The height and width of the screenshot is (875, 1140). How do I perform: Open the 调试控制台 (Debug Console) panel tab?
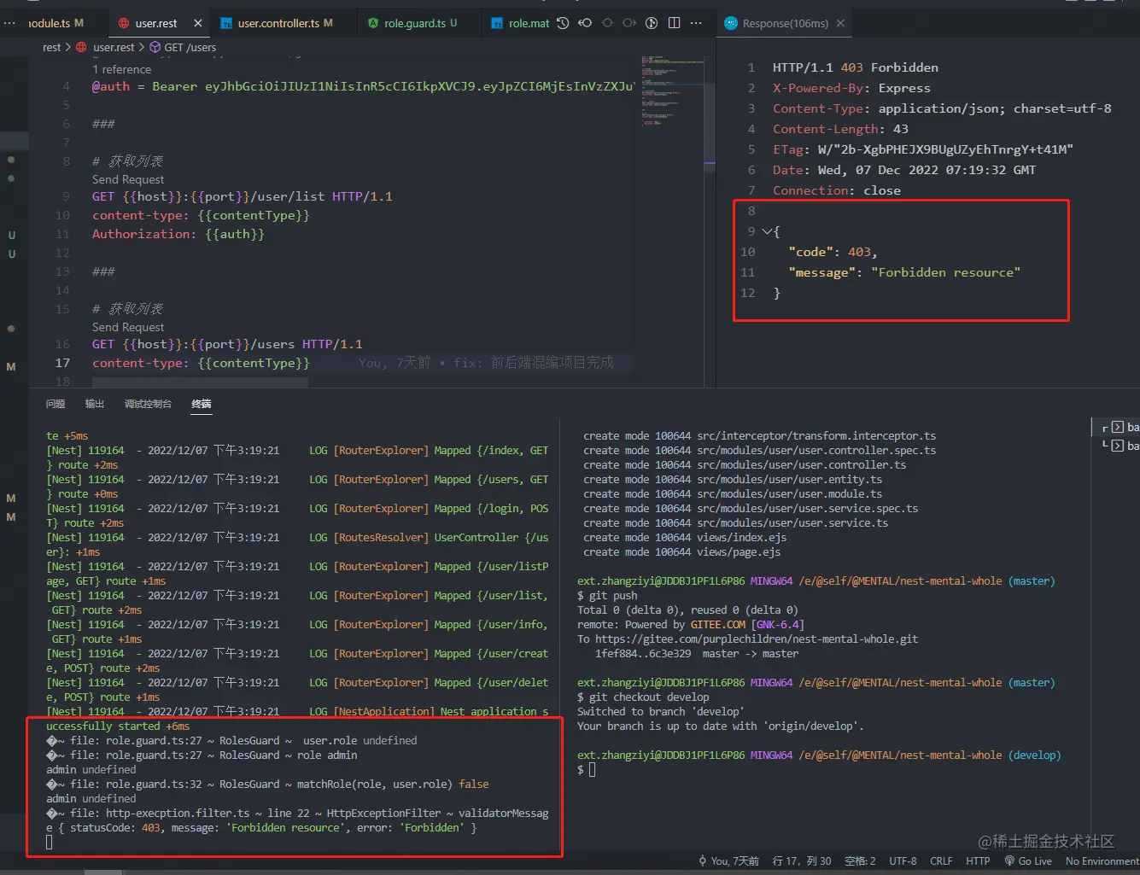click(x=148, y=404)
